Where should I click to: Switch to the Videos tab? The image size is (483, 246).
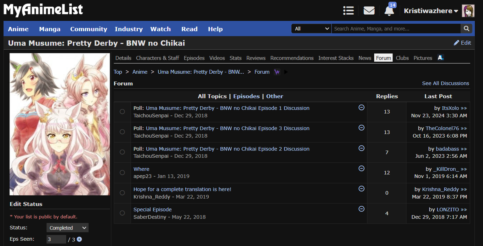[217, 58]
